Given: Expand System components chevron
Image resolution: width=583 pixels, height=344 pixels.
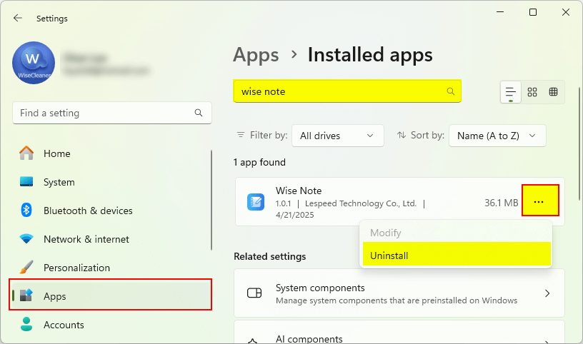Looking at the screenshot, I should coord(547,293).
